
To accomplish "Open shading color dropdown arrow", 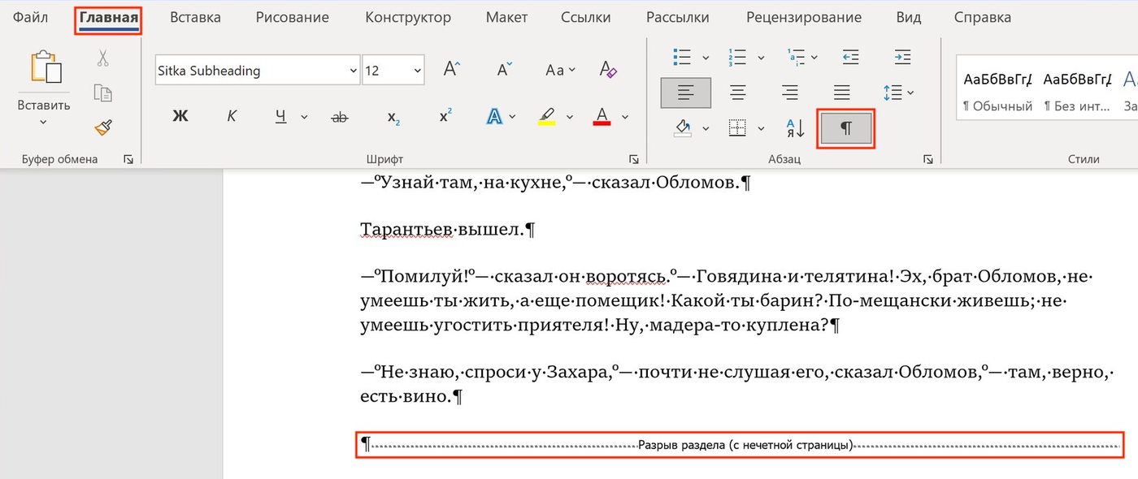I will 706,128.
